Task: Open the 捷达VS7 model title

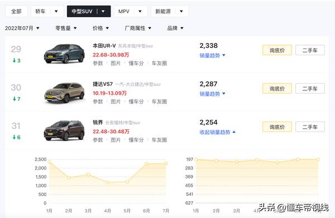Action: (103, 84)
